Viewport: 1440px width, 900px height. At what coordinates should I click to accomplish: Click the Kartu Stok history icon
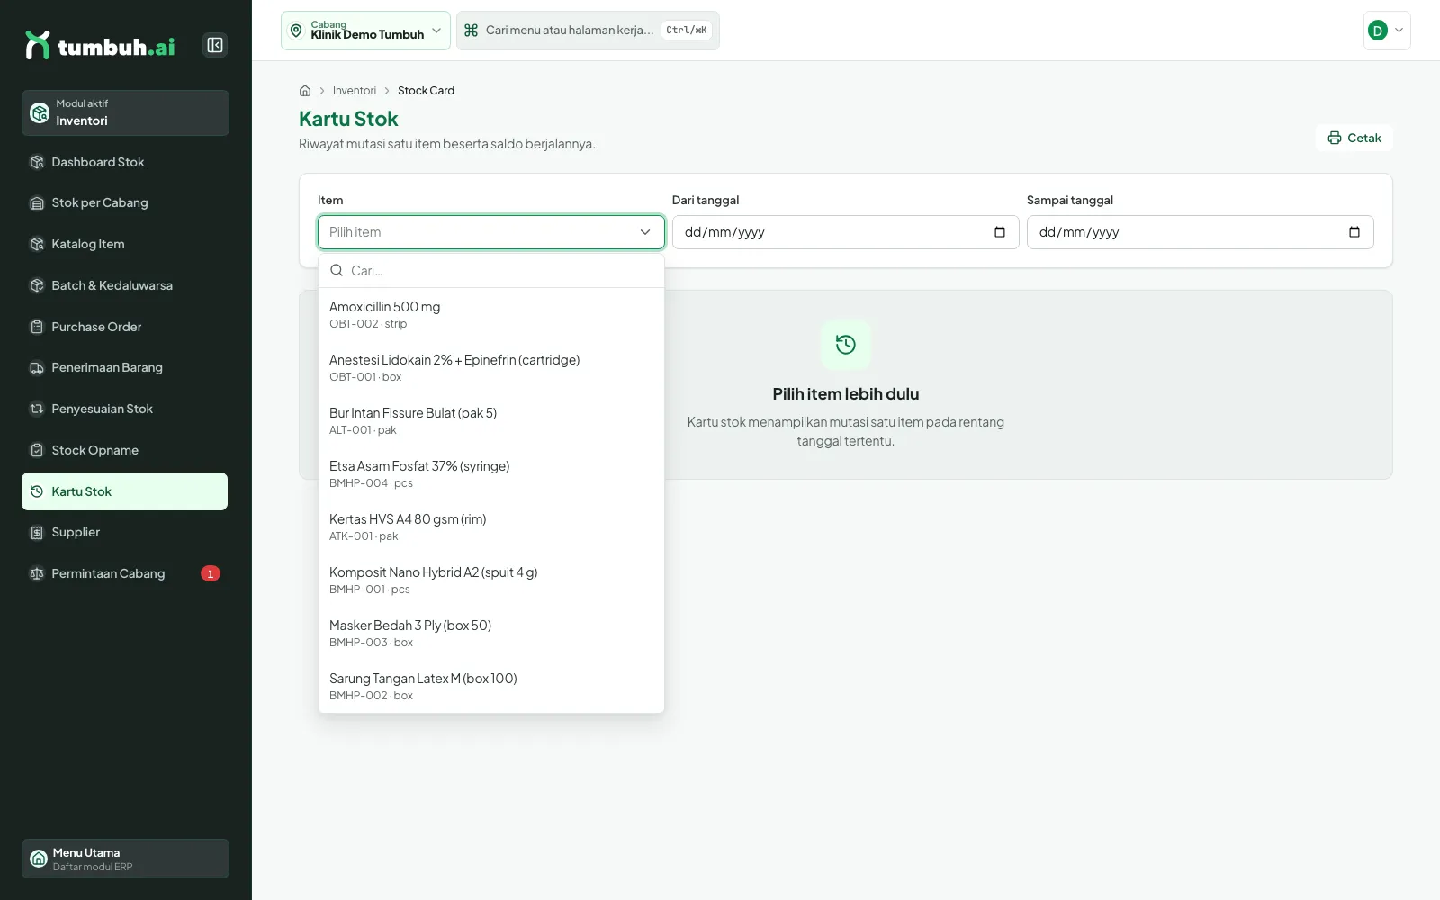37,491
